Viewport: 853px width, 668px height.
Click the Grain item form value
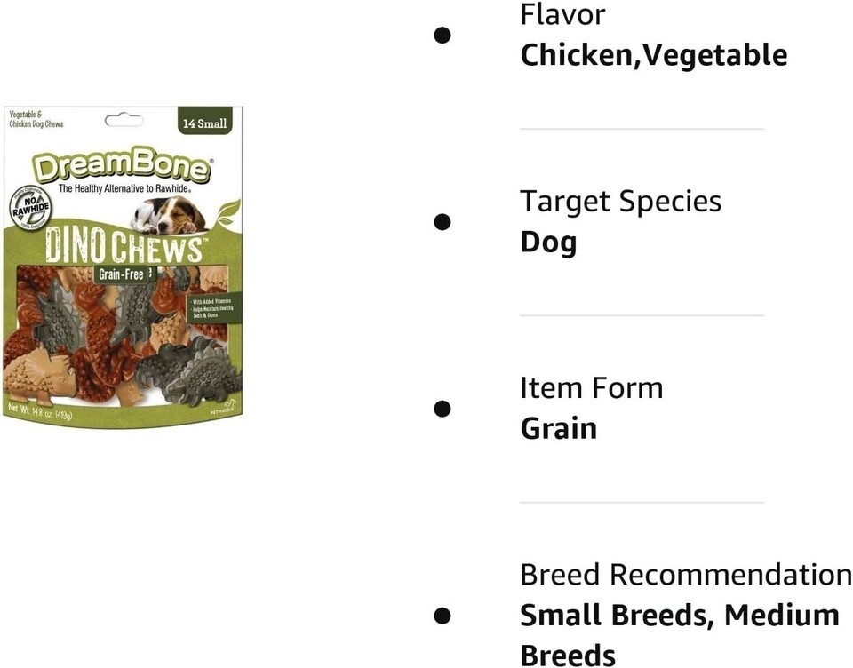558,428
